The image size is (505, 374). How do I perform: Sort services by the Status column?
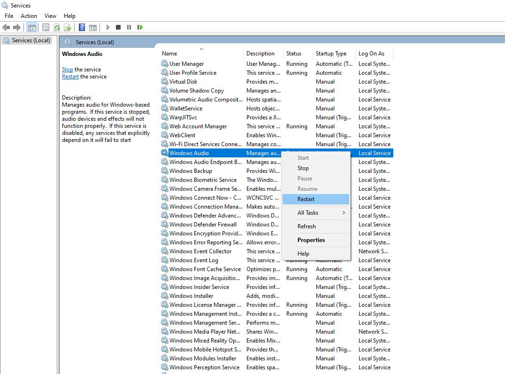296,53
